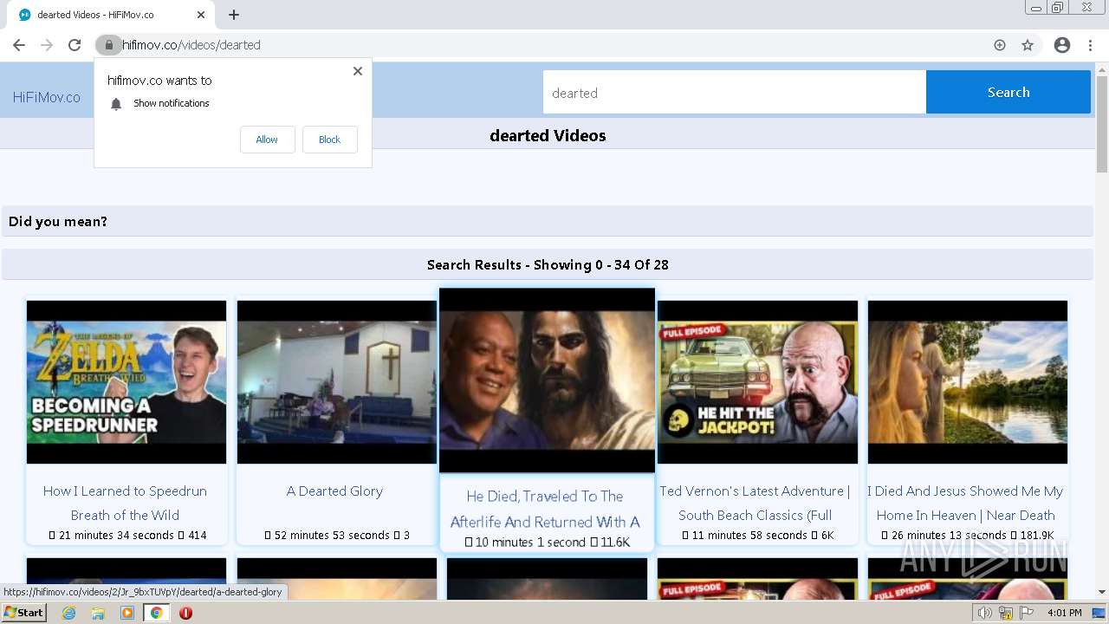Click the address bar URL

coord(191,45)
